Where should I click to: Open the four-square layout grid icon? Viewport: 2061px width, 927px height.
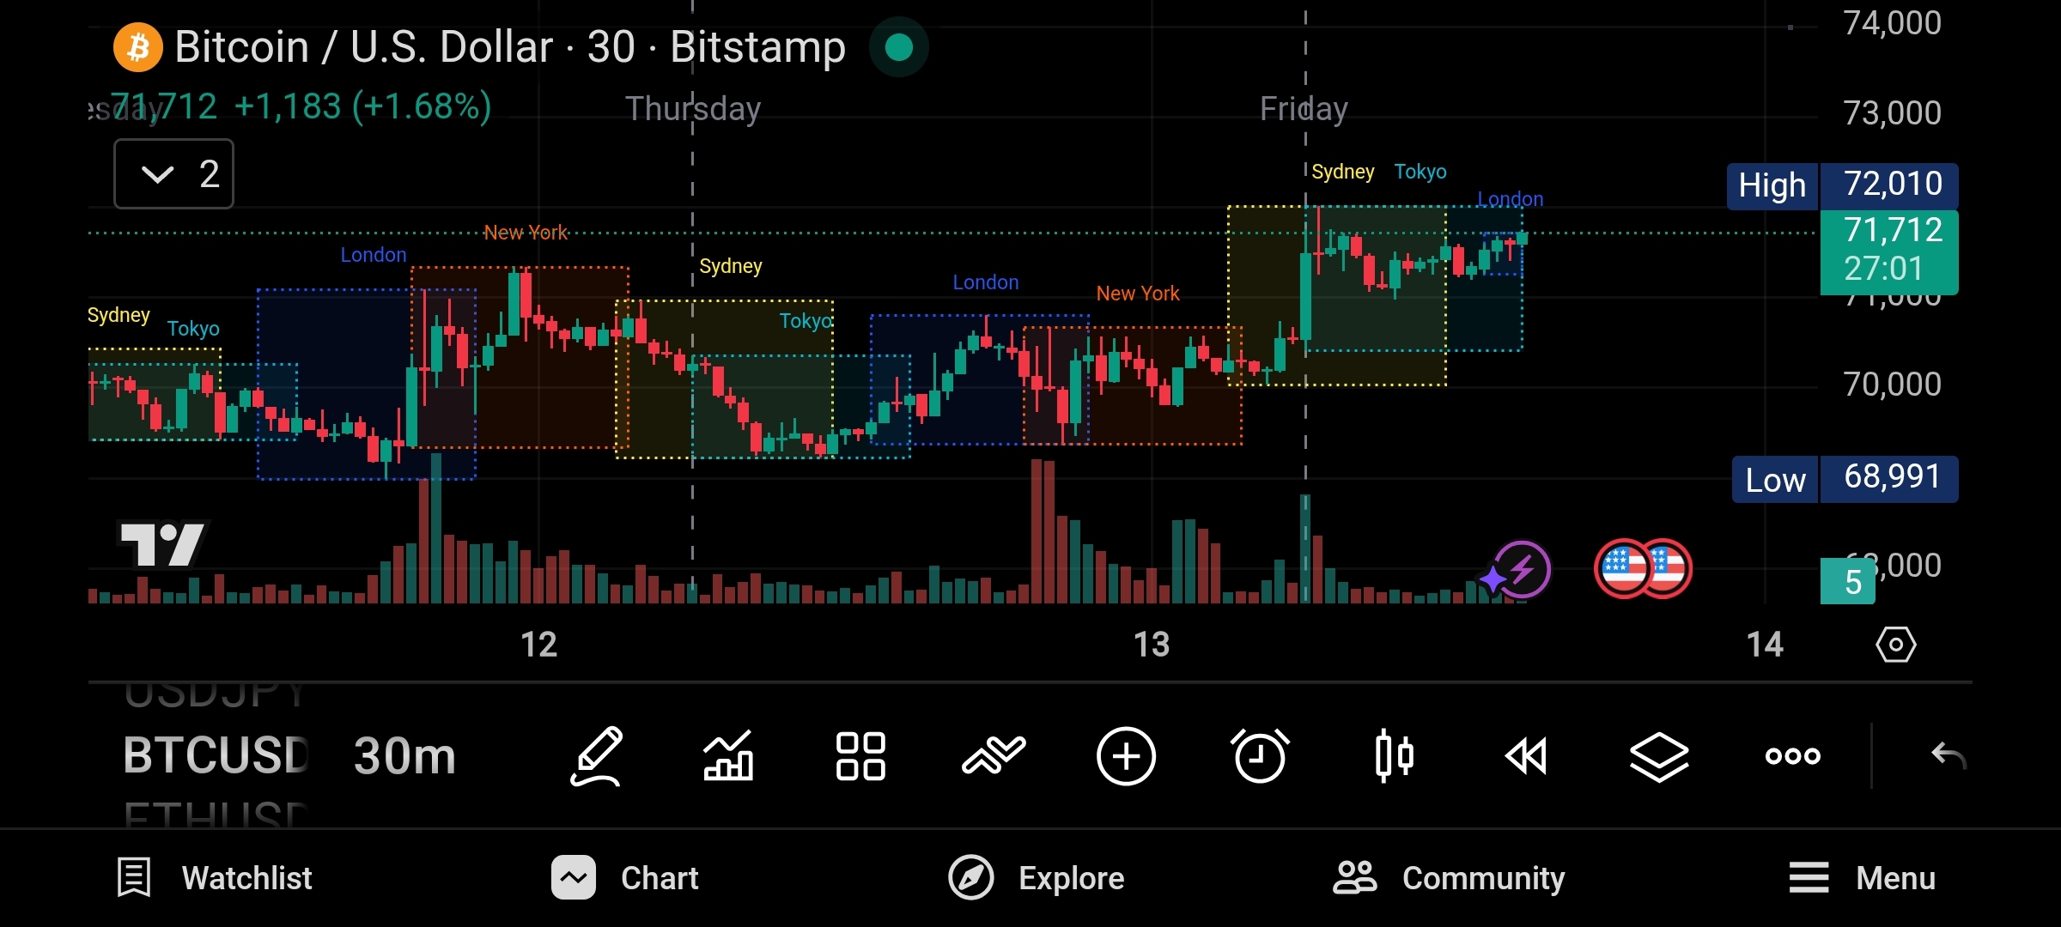[860, 756]
